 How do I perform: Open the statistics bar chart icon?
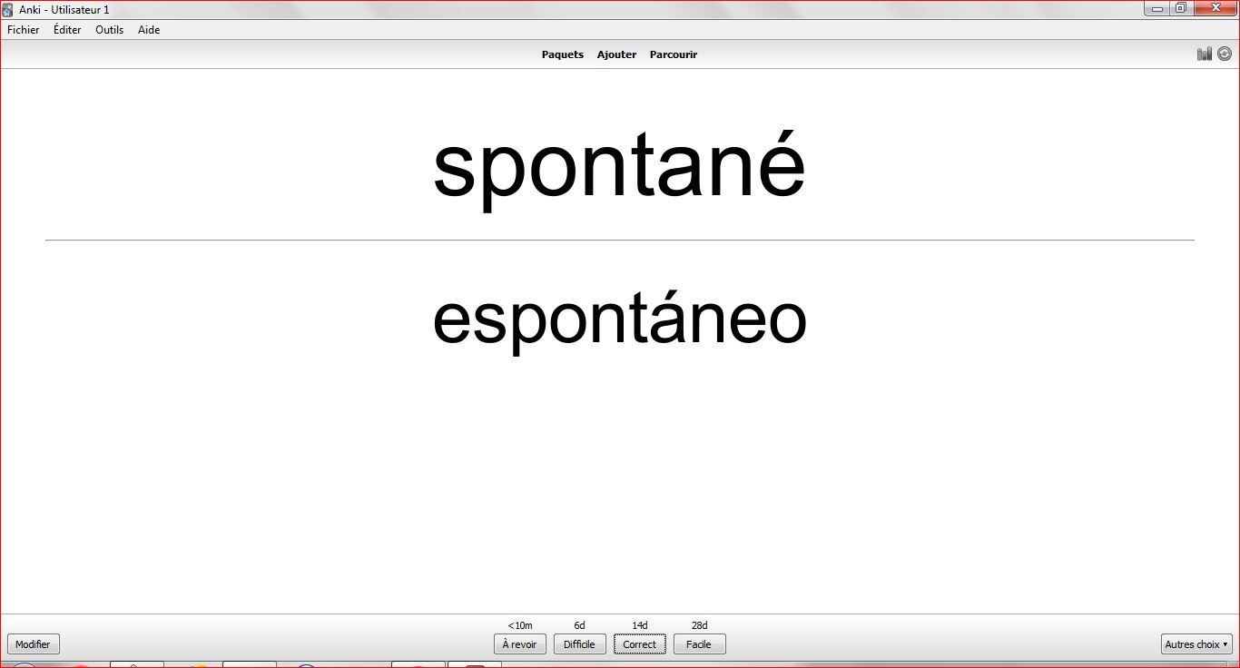coord(1205,54)
